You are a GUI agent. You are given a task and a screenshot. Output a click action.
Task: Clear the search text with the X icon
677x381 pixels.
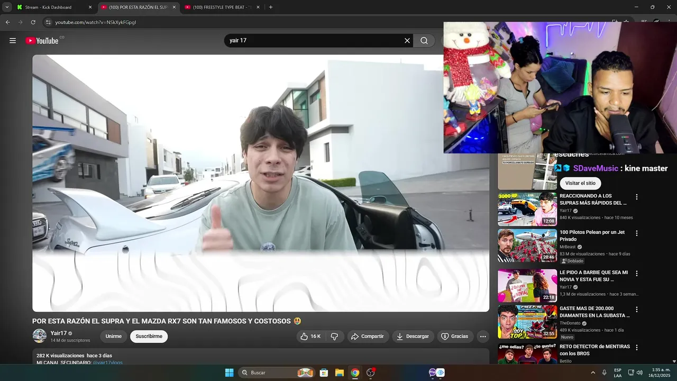(407, 41)
